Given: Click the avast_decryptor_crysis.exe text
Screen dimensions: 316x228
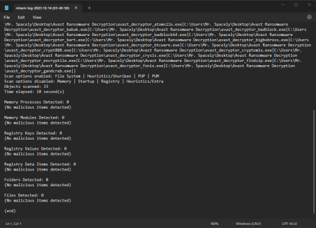Looking at the screenshot, I should (136, 56).
